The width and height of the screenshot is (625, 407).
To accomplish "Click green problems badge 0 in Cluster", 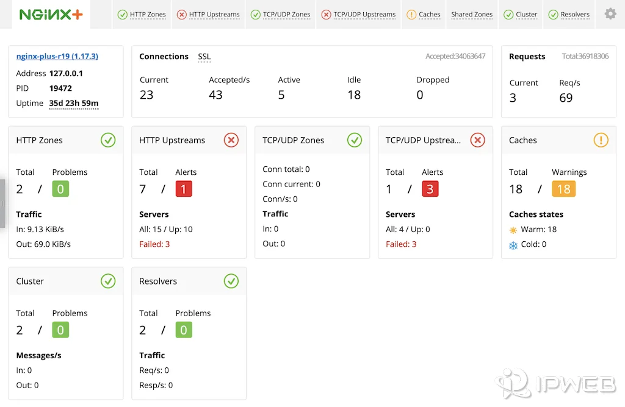I will [60, 330].
